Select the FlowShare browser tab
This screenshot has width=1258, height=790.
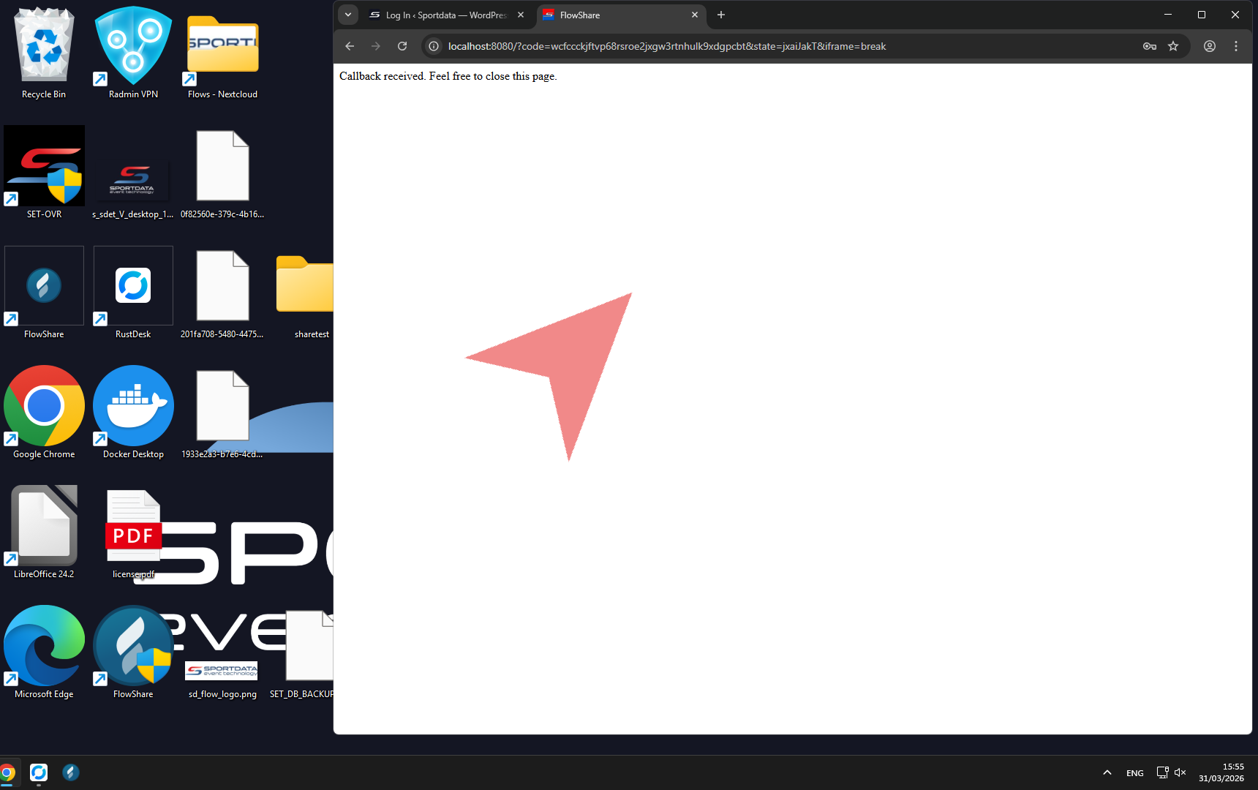click(x=614, y=15)
